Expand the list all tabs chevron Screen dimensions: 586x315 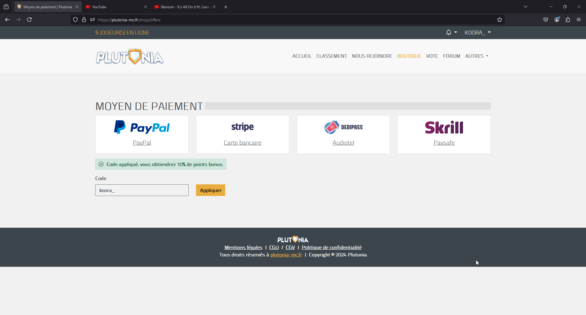click(526, 7)
